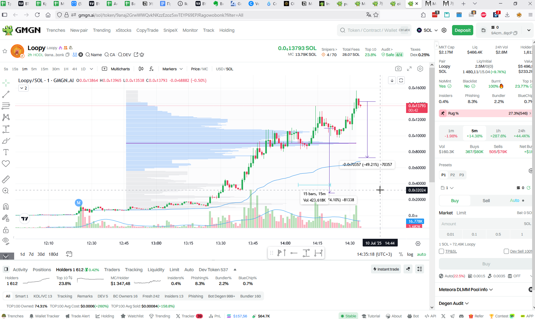Expand the Degen Audit section

pyautogui.click(x=454, y=303)
